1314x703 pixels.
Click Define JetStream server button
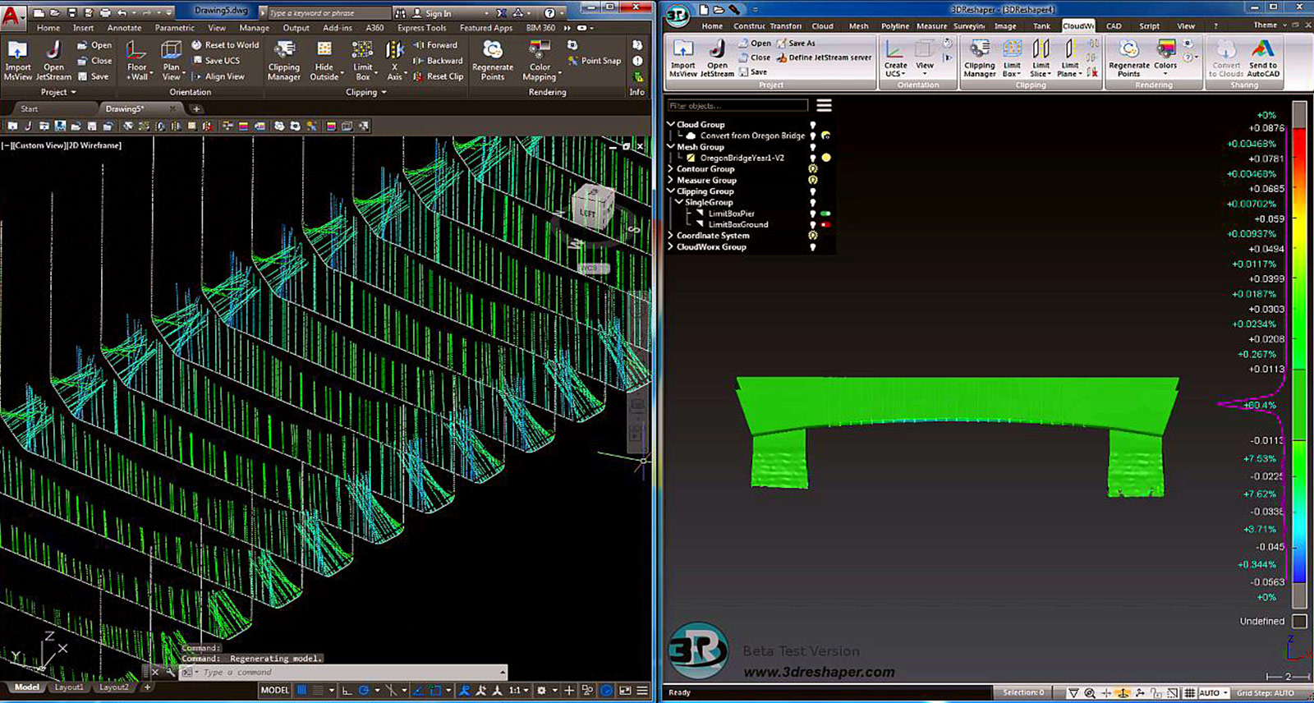(825, 57)
